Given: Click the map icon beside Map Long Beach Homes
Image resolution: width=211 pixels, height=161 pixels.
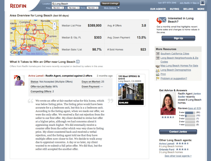Looking at the screenshot, I should click(x=158, y=66).
